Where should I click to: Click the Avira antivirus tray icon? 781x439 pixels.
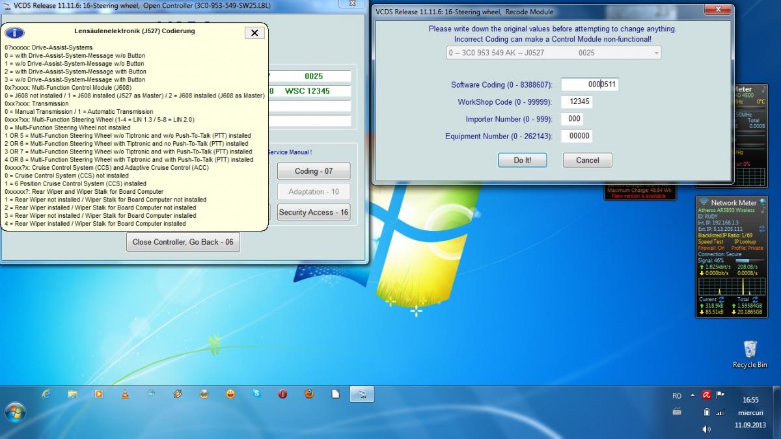[x=706, y=395]
